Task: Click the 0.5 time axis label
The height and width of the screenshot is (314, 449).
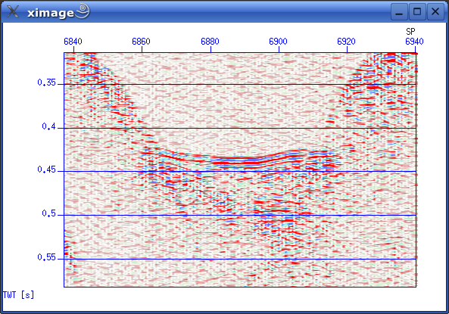Action: [48, 213]
